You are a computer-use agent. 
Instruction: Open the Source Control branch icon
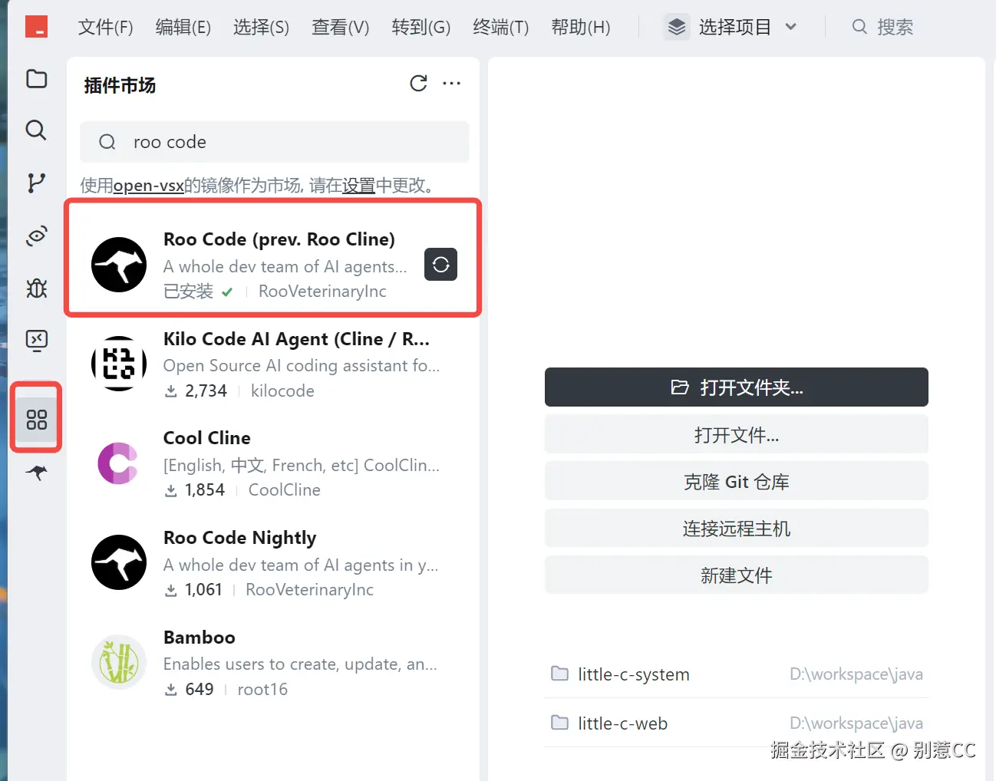click(36, 183)
